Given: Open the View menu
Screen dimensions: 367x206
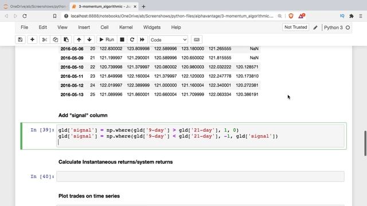Looking at the screenshot, I should click(x=63, y=27).
